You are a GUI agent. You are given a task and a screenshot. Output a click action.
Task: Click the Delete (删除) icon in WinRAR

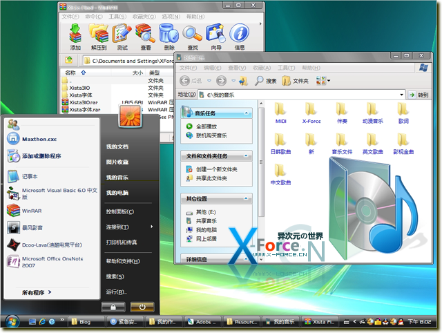[x=169, y=37]
